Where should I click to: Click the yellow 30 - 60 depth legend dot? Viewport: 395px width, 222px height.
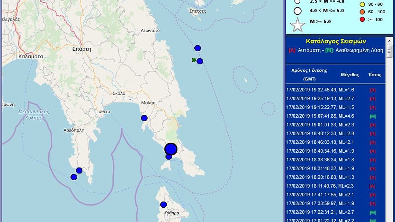[x=362, y=4]
